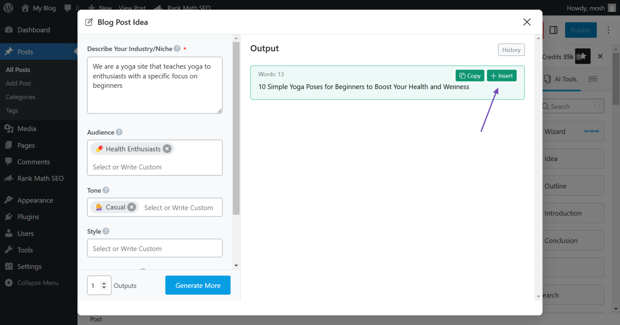Open the output History
620x325 pixels.
point(511,50)
